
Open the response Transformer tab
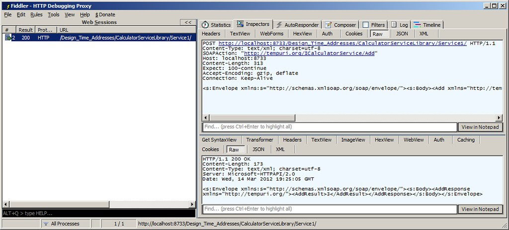(x=259, y=140)
